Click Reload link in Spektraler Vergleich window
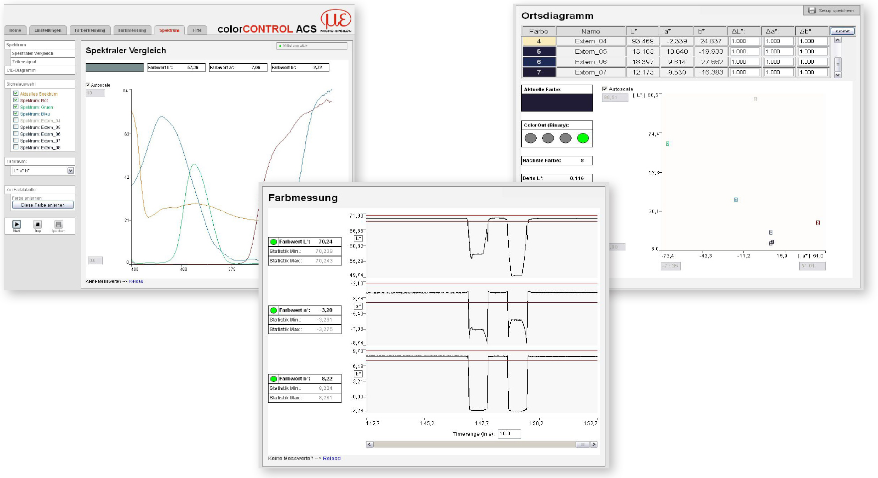 (x=136, y=281)
